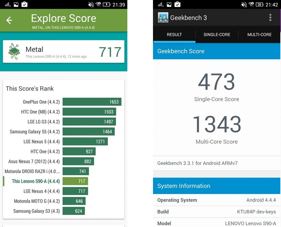
Task: Tap the picture notification icon in right status bar
Action: pos(169,4)
